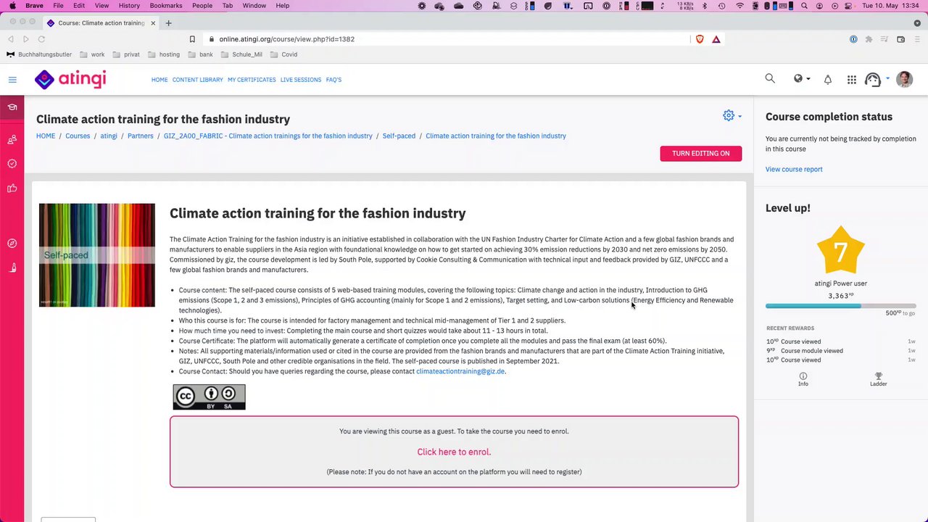Image resolution: width=928 pixels, height=522 pixels.
Task: Open CONTENT LIBRARY in top navigation
Action: click(x=197, y=80)
